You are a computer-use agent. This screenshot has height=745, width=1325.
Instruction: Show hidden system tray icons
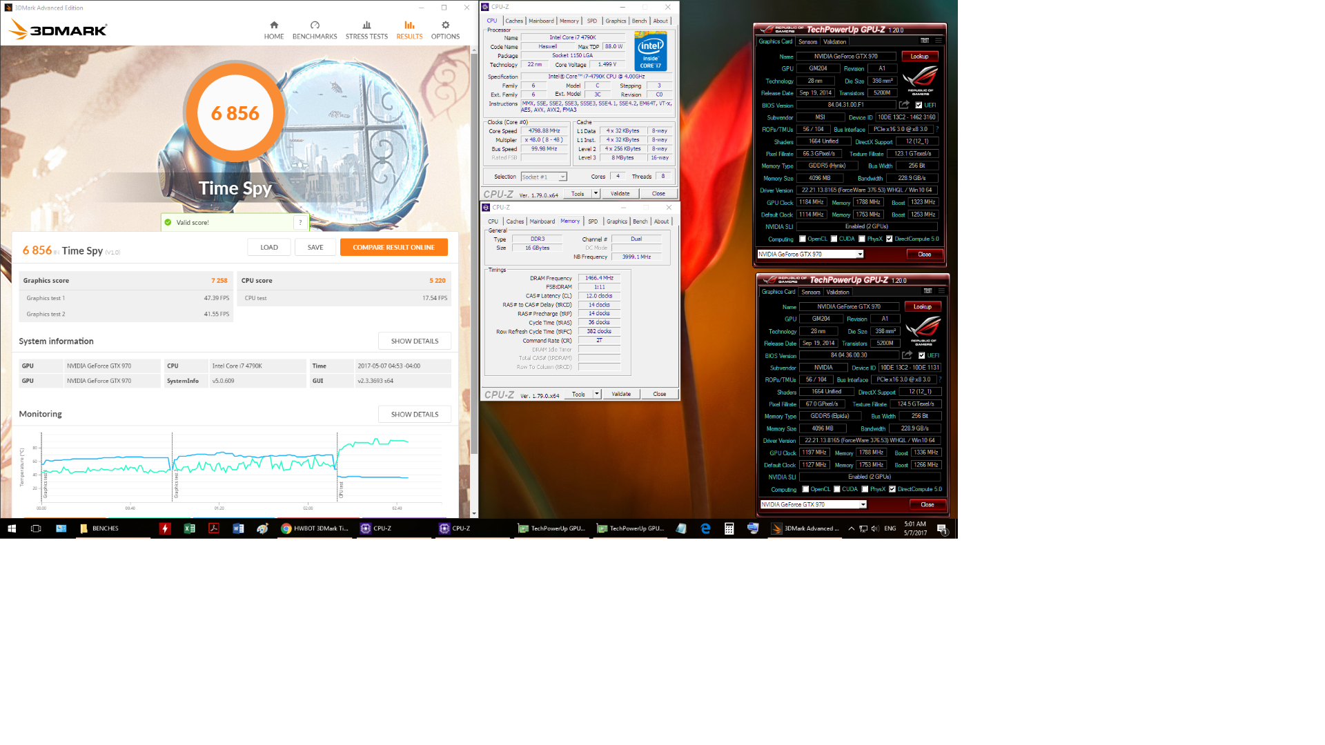coord(851,528)
